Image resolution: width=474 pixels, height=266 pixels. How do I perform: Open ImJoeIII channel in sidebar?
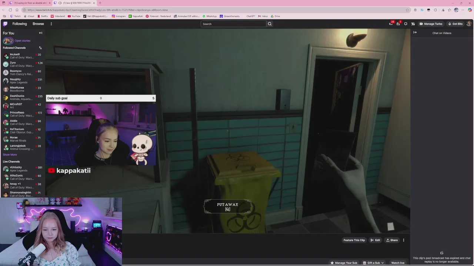click(22, 56)
